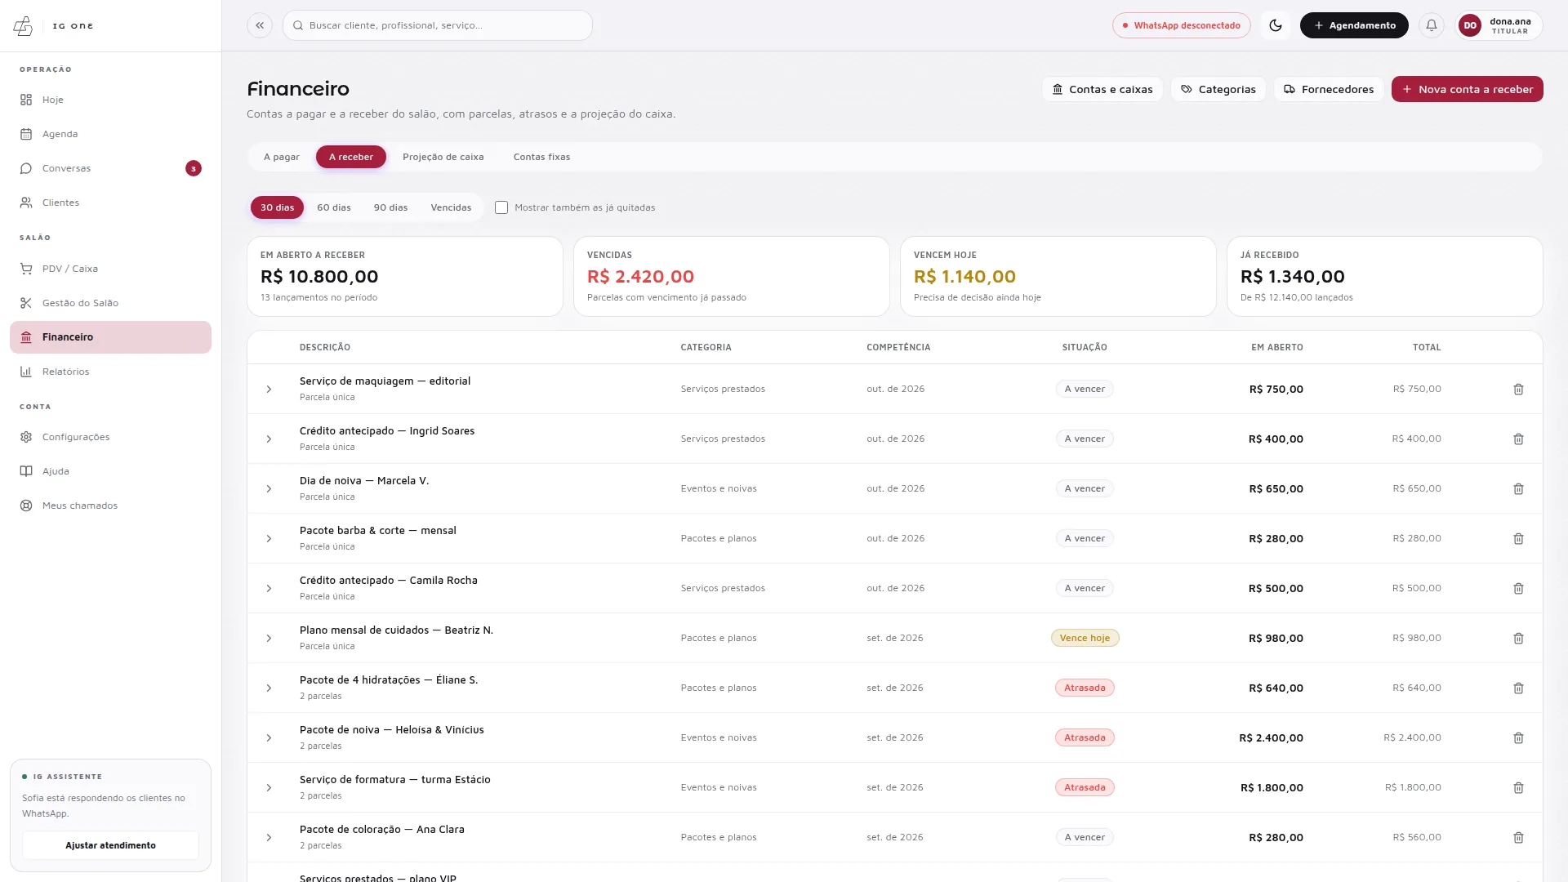The width and height of the screenshot is (1568, 882).
Task: Open Contas e caixas
Action: coord(1102,89)
